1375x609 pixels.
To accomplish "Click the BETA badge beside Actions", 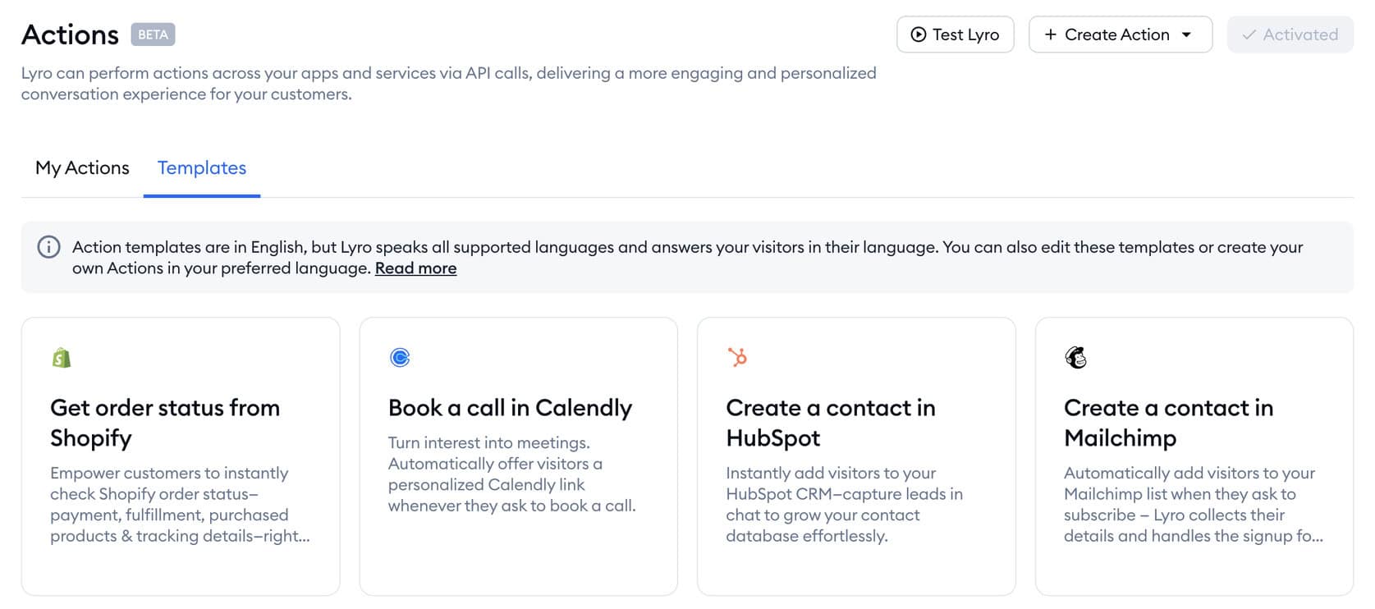I will tap(153, 34).
